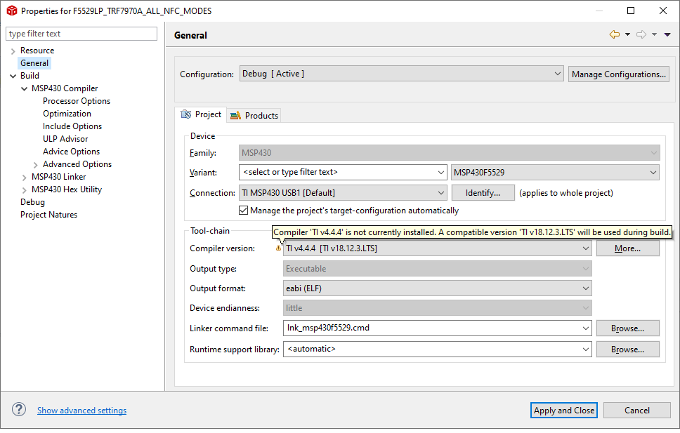Close the Properties window
The image size is (680, 433).
click(x=663, y=11)
